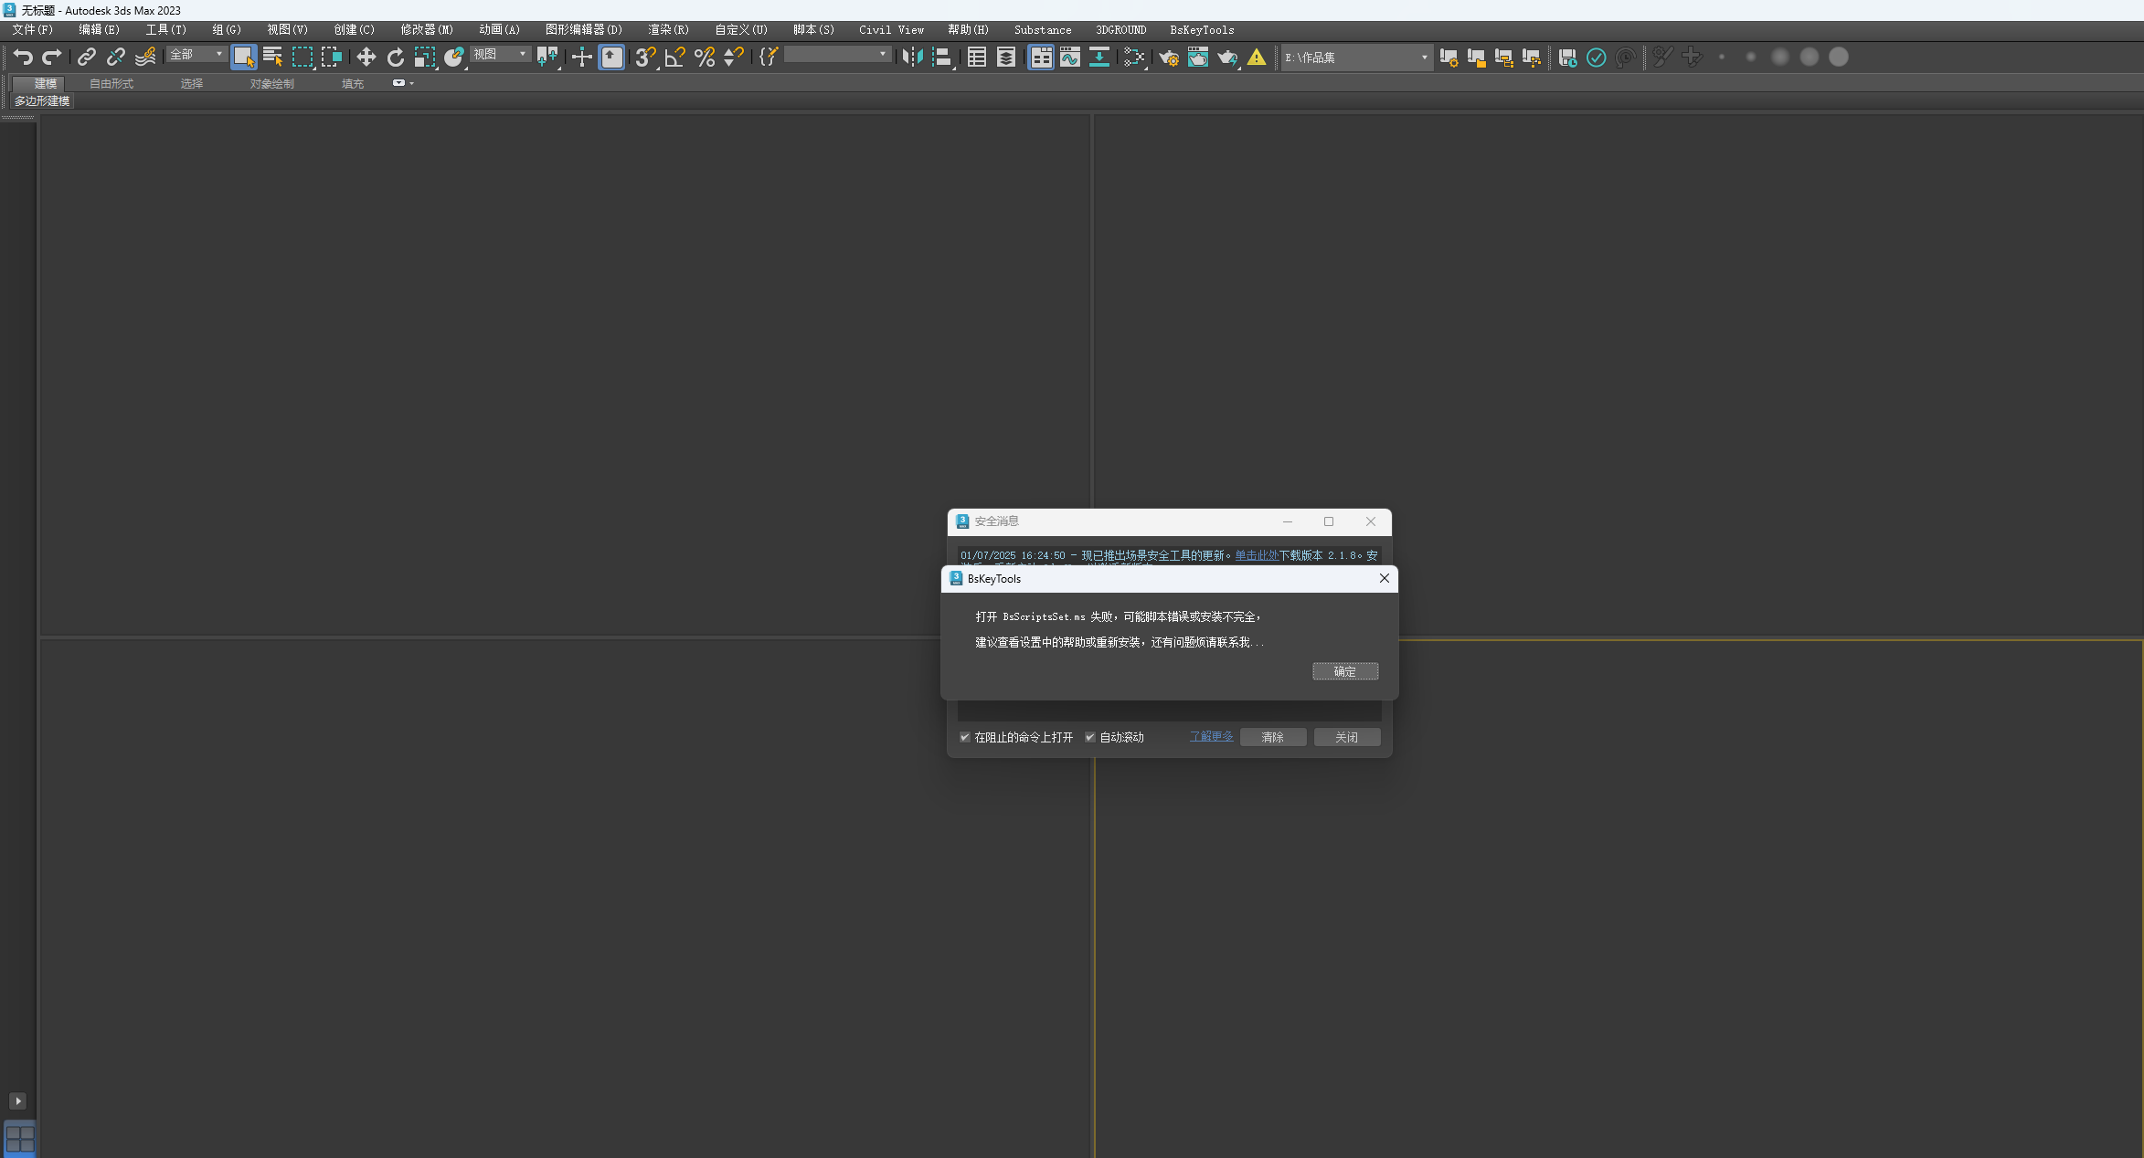The height and width of the screenshot is (1158, 2144).
Task: Toggle the Keyboard Shortcut Override button
Action: tap(611, 58)
